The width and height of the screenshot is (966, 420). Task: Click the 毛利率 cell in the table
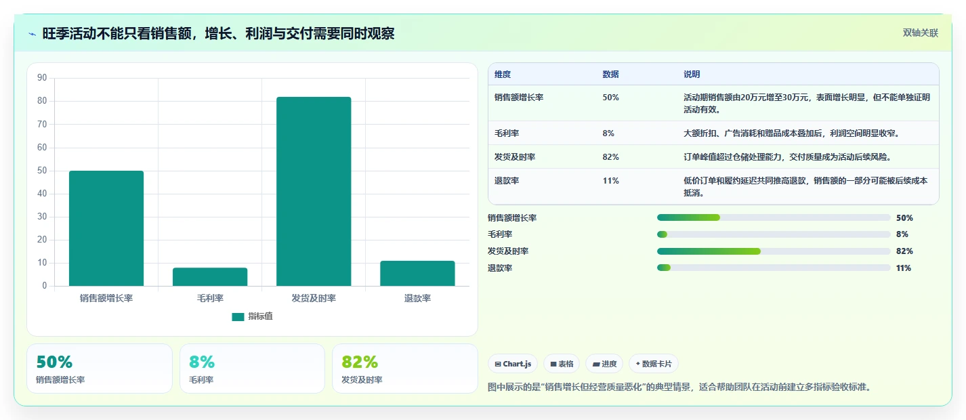(507, 133)
